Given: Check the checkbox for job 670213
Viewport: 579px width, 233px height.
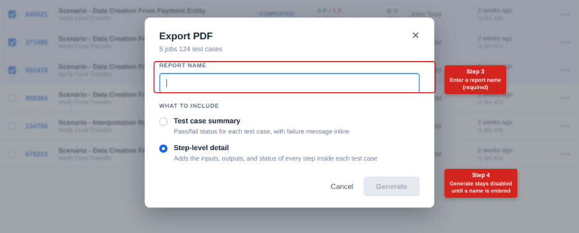Looking at the screenshot, I should tap(12, 154).
